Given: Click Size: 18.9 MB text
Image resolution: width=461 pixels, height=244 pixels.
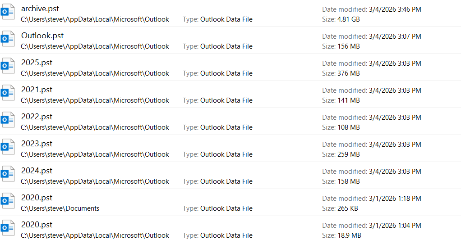Looking at the screenshot, I should point(341,235).
